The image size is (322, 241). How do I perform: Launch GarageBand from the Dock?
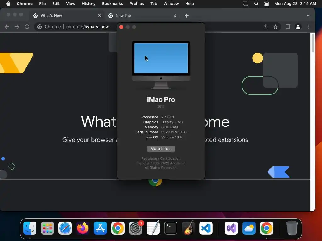pyautogui.click(x=188, y=228)
